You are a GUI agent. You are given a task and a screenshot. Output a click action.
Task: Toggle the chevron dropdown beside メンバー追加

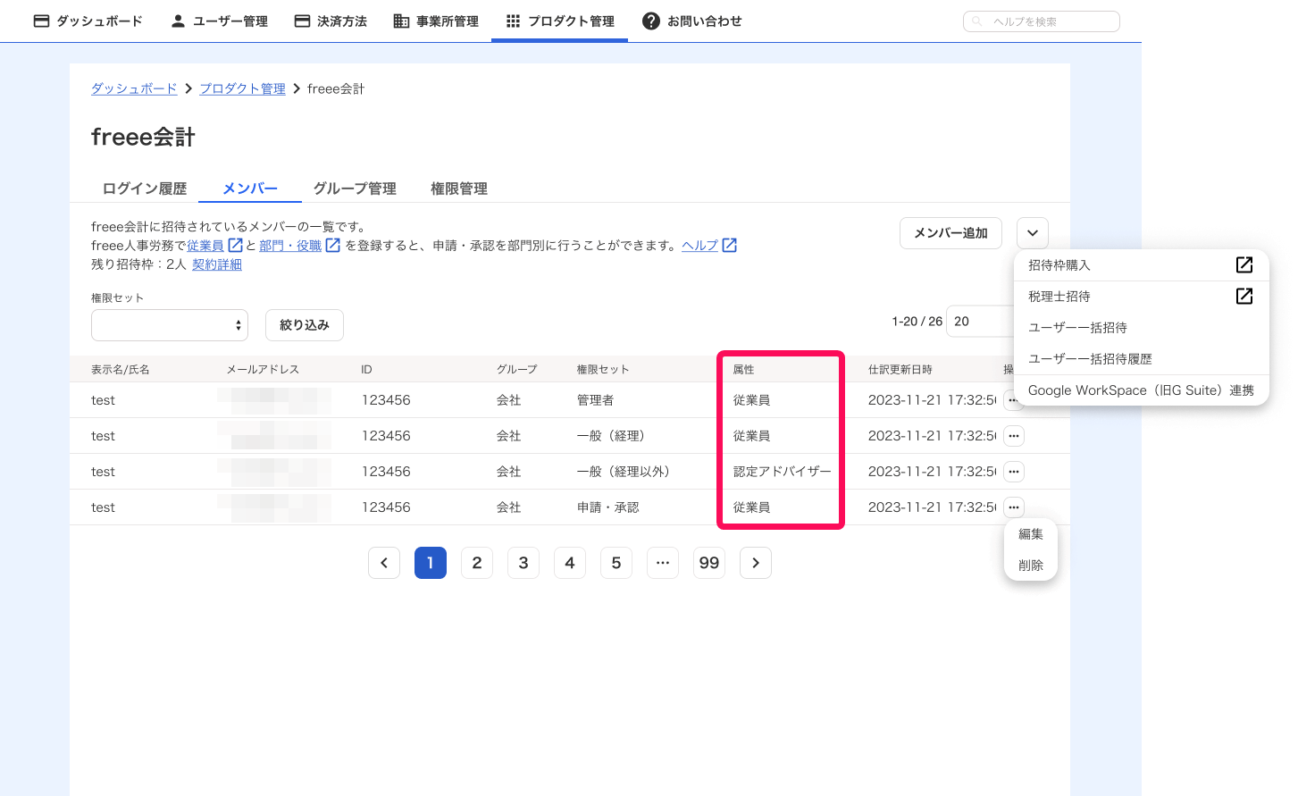tap(1032, 233)
